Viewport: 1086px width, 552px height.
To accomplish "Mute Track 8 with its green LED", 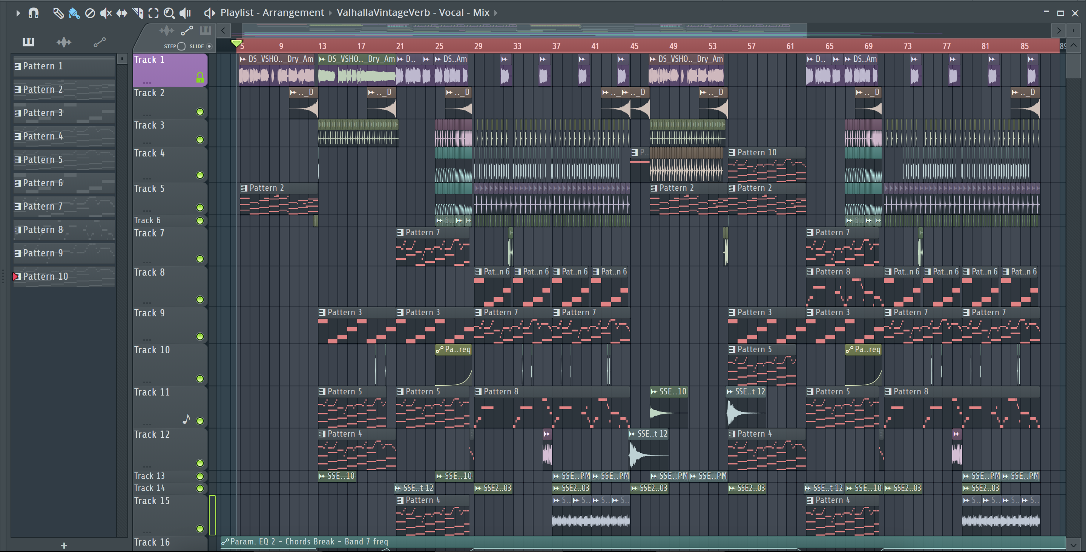I will 200,300.
